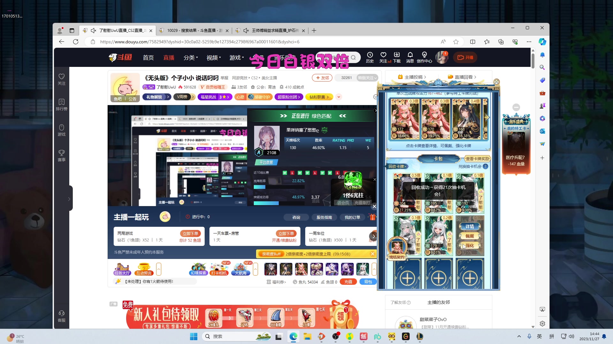Click 超级粉丝团 badge
The height and width of the screenshot is (344, 613).
coord(289,97)
